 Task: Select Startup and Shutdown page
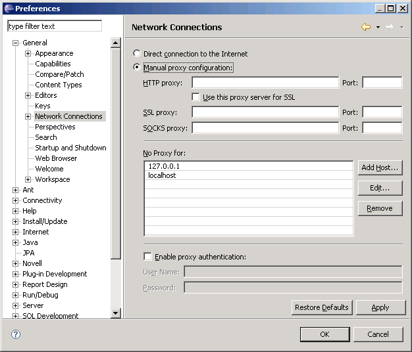(70, 148)
